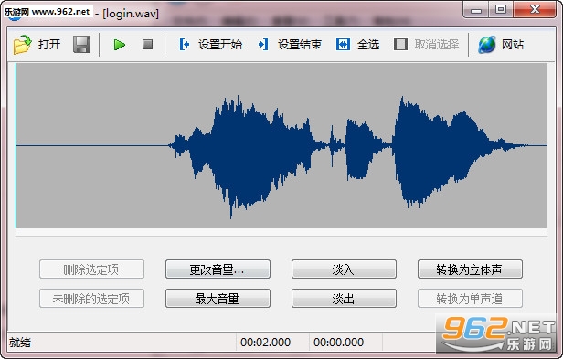The image size is (563, 359).
Task: Apply 淡出 fade out effect
Action: point(344,299)
